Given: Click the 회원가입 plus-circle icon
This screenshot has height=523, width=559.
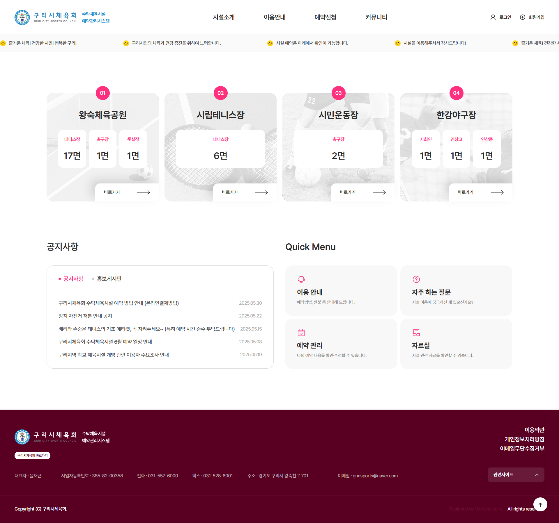Looking at the screenshot, I should point(523,17).
